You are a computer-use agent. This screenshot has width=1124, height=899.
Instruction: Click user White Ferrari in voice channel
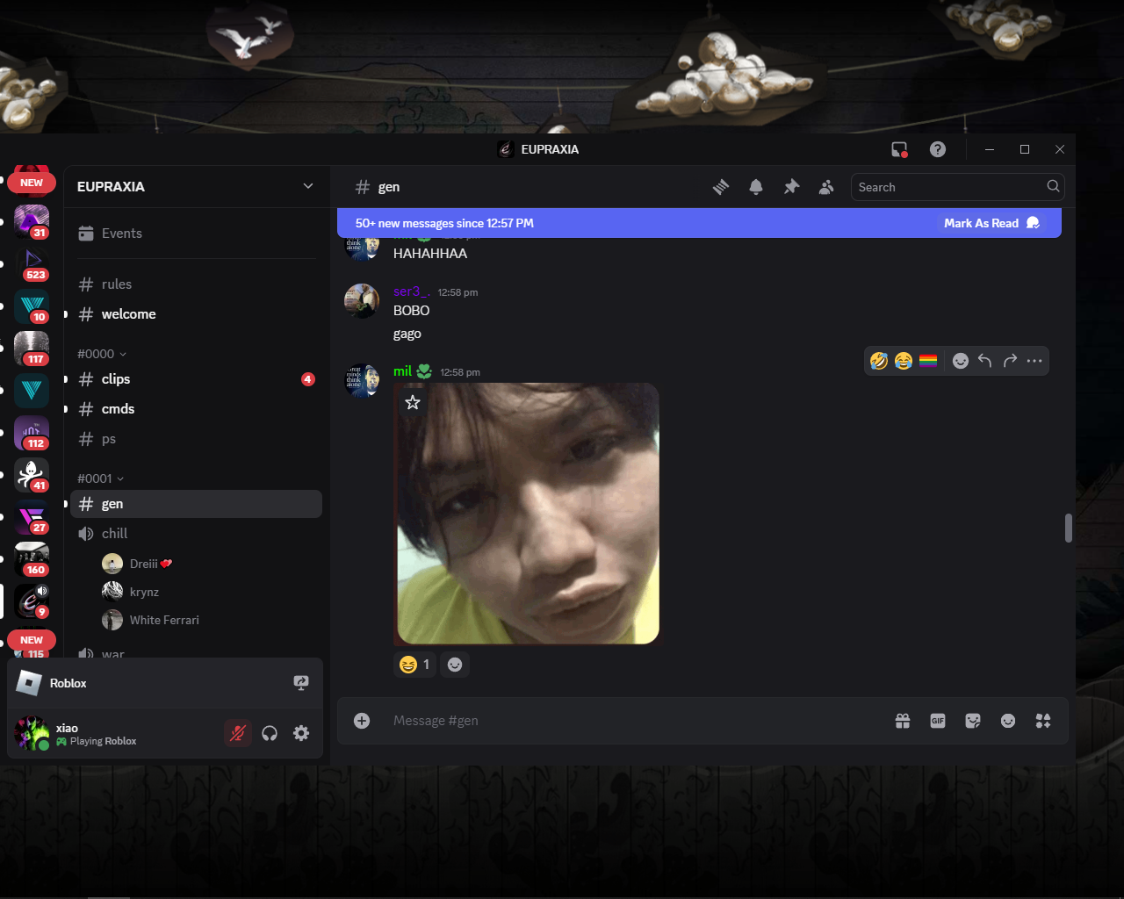pyautogui.click(x=209, y=620)
